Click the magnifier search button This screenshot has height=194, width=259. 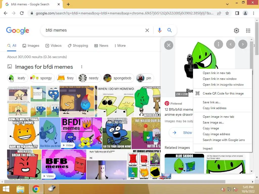pos(169,30)
